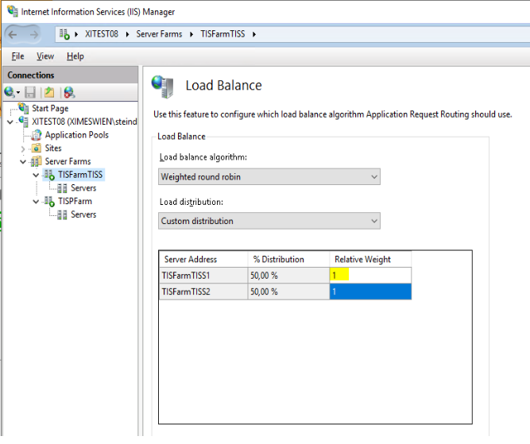Click the Connections panel header
Image resolution: width=530 pixels, height=444 pixels.
coord(70,75)
